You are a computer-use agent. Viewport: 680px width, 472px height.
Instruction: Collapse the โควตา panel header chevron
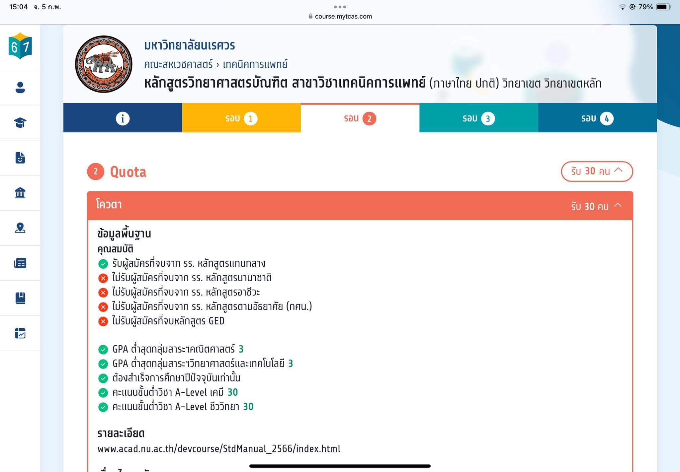(x=618, y=205)
